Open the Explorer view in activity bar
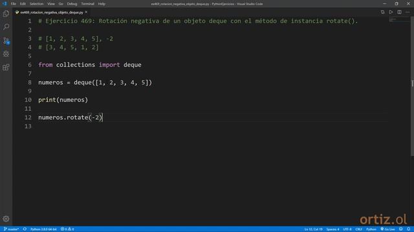The image size is (414, 232). click(x=6, y=14)
